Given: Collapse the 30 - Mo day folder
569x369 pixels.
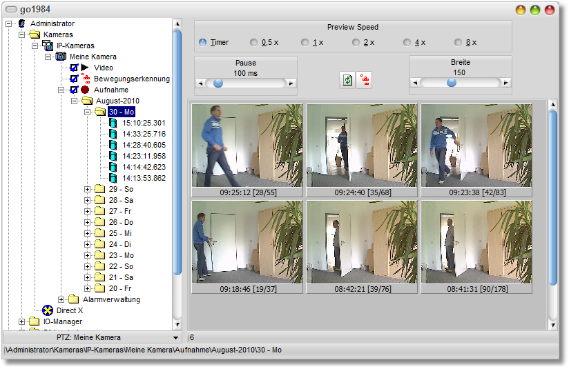Looking at the screenshot, I should (x=87, y=112).
